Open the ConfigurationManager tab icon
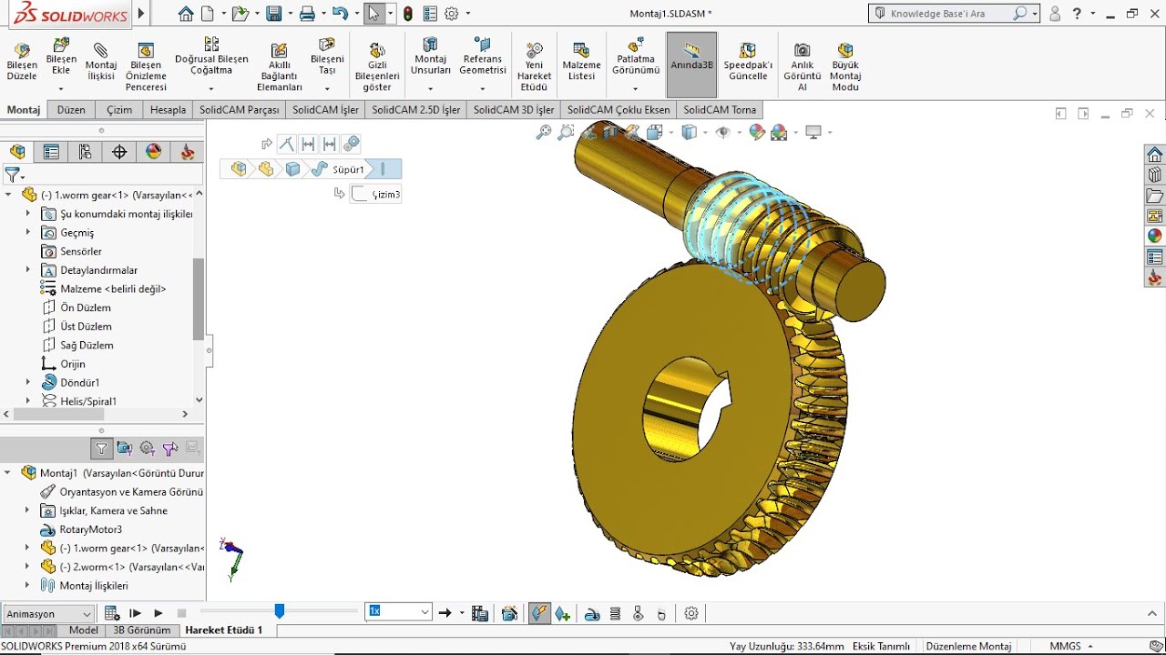The height and width of the screenshot is (655, 1166). pyautogui.click(x=86, y=152)
